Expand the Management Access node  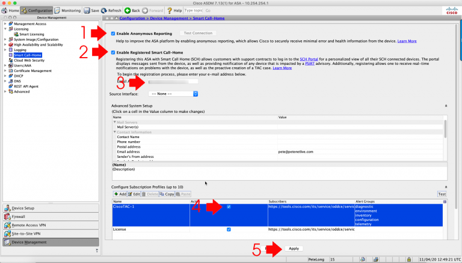(x=5, y=23)
